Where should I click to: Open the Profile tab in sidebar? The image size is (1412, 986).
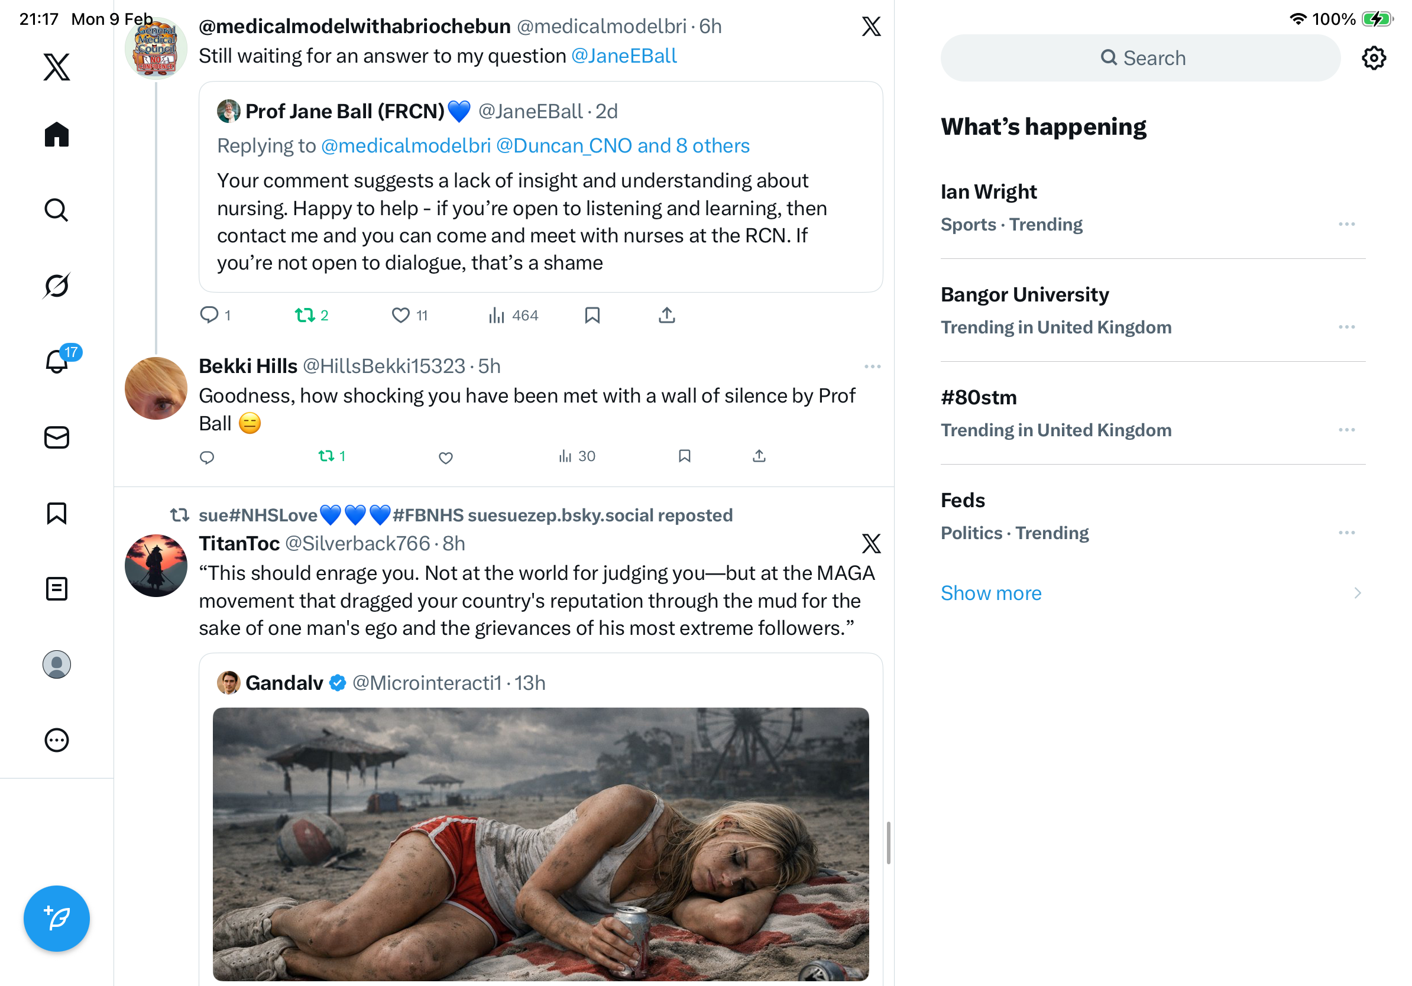point(57,664)
